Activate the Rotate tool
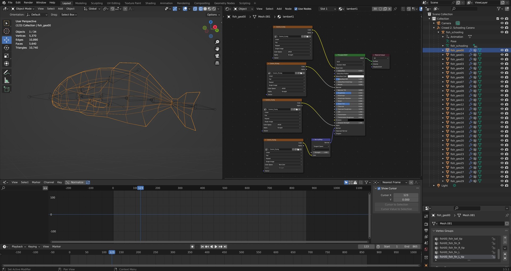Viewport: 511px width, 271px height. (x=7, y=48)
